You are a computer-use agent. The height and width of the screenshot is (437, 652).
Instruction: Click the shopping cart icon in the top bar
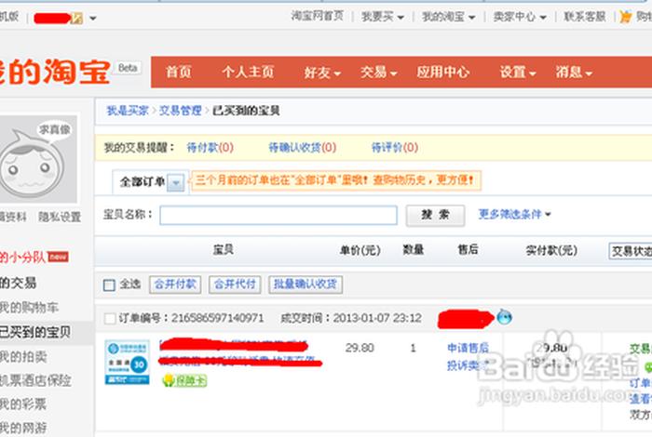point(625,17)
